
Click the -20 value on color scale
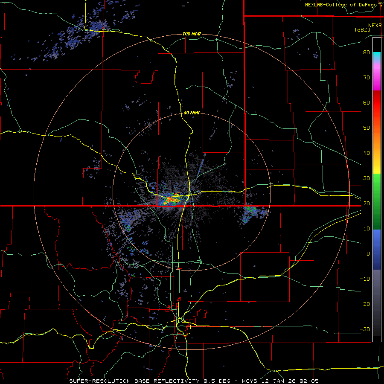pos(365,304)
